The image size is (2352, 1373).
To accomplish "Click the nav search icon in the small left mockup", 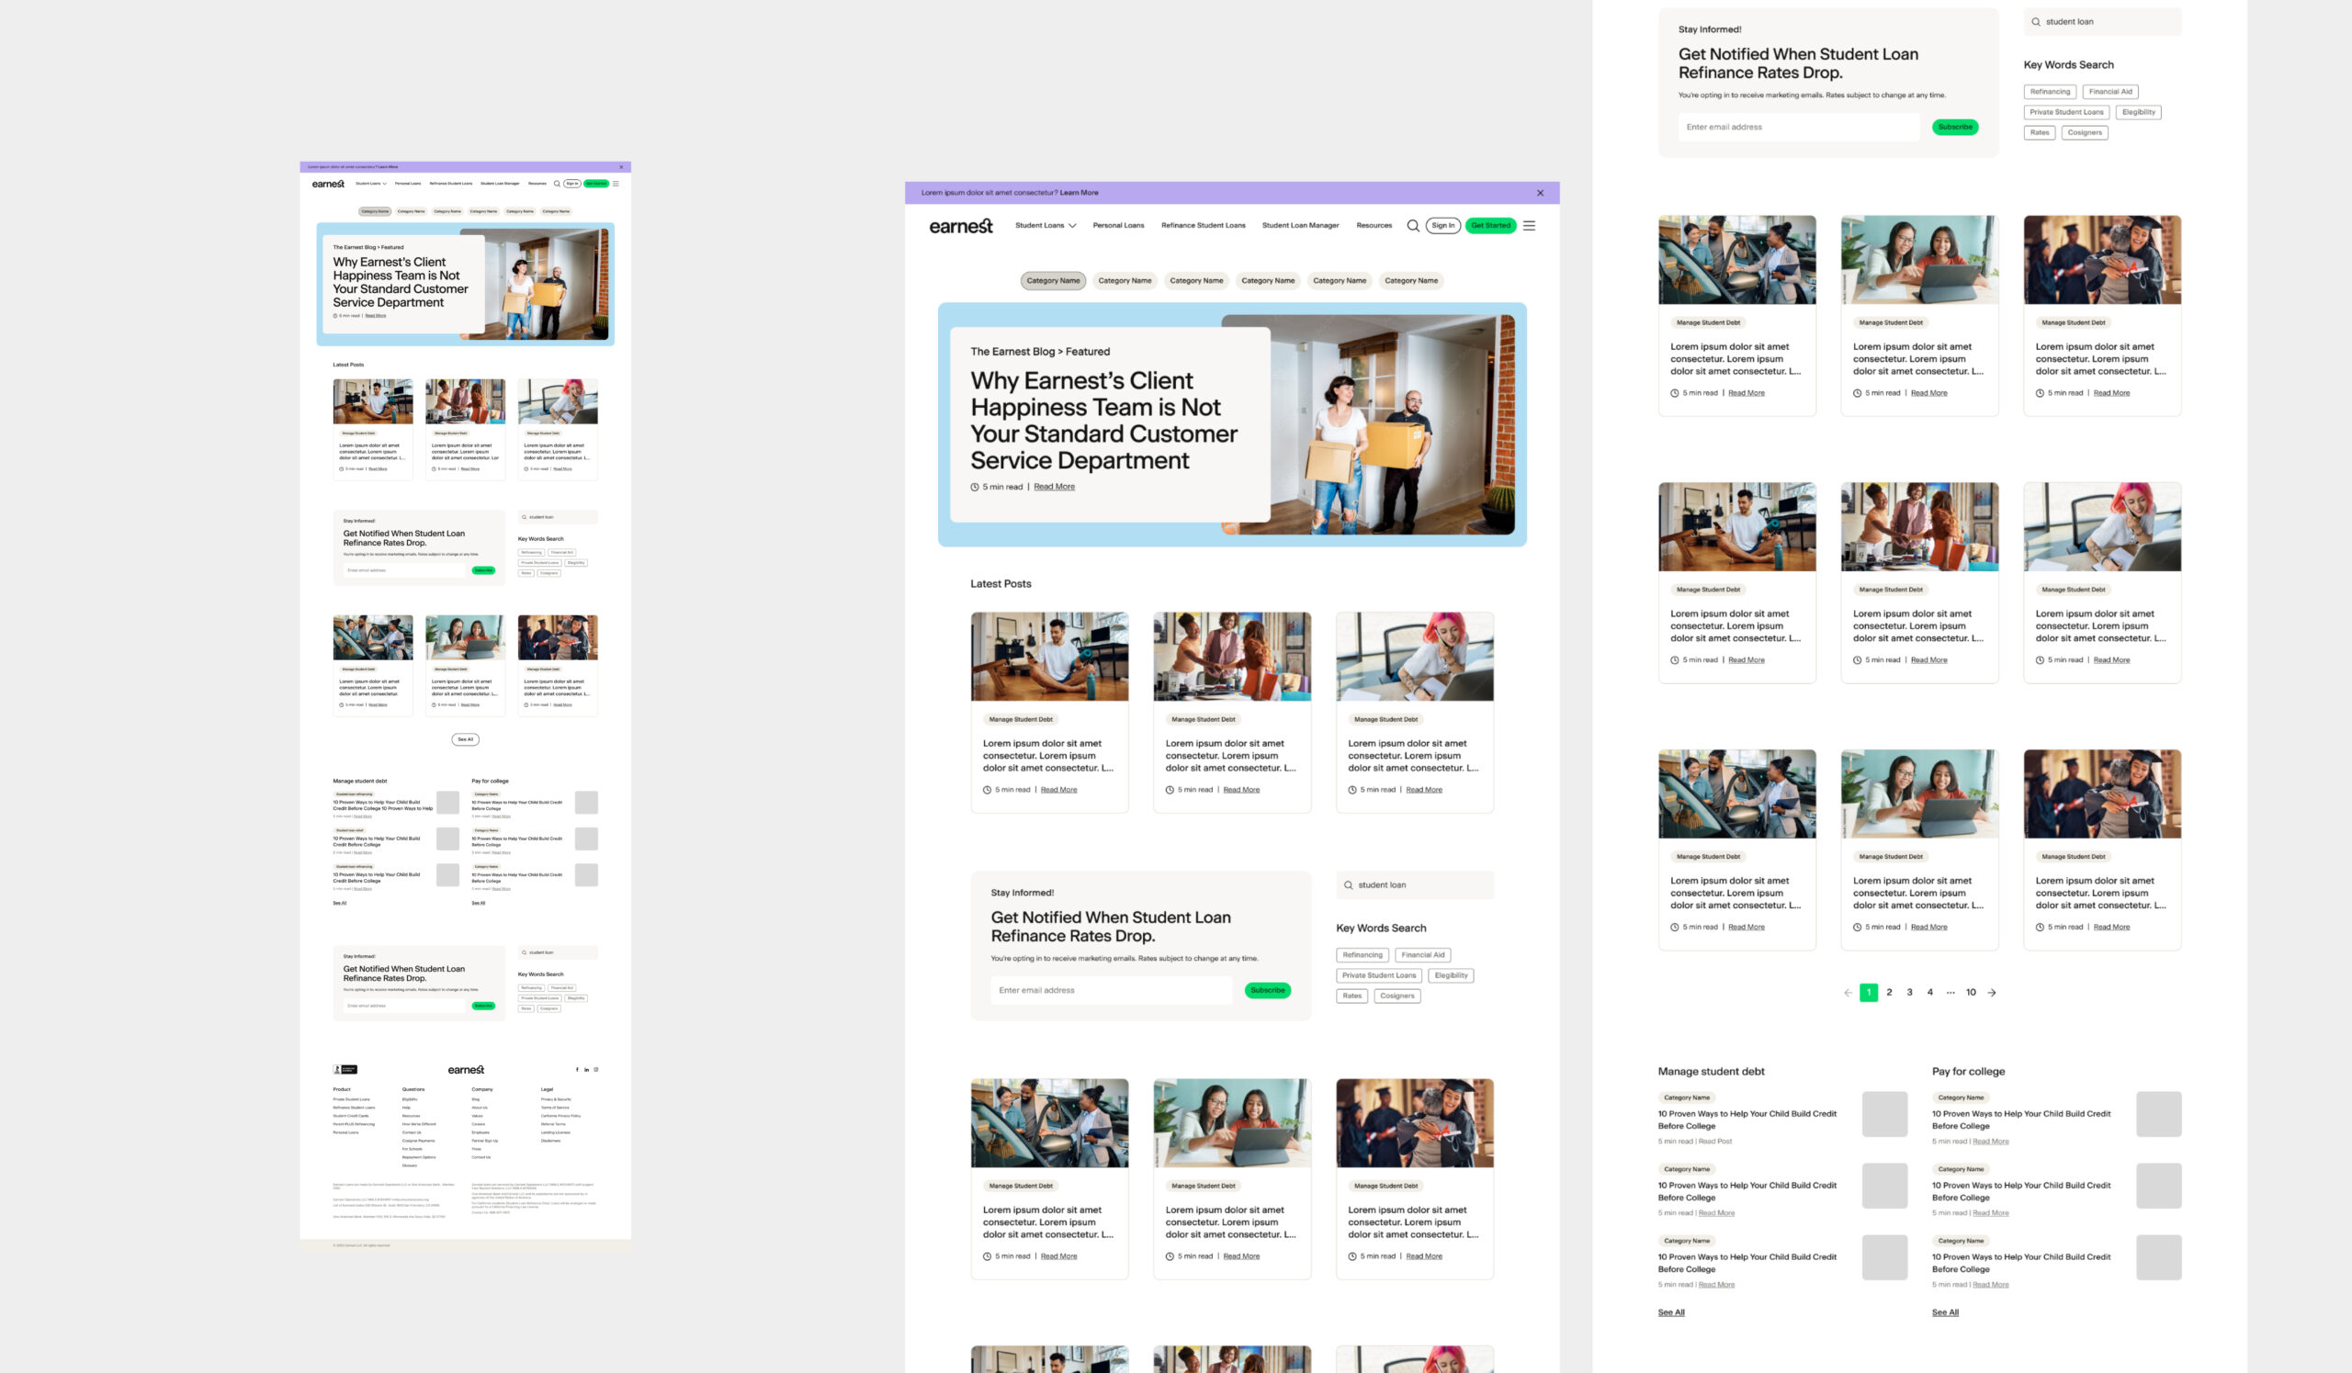I will pyautogui.click(x=557, y=184).
